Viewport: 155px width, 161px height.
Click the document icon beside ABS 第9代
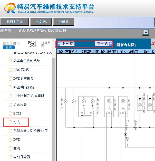pos(10,70)
